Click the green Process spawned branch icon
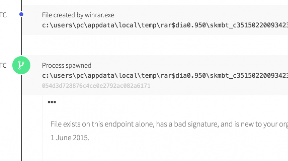Screen dimensions: 288x161 coord(21,65)
